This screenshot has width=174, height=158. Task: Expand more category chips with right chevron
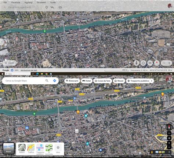(x=152, y=81)
